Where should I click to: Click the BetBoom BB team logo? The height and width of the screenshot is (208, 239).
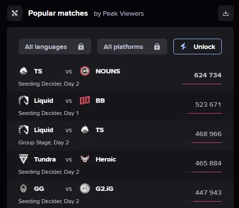click(x=85, y=100)
